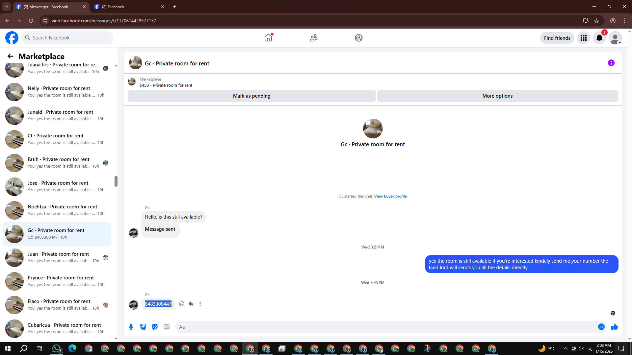Open WhatsApp from the Windows taskbar
Image resolution: width=632 pixels, height=355 pixels.
click(56, 348)
